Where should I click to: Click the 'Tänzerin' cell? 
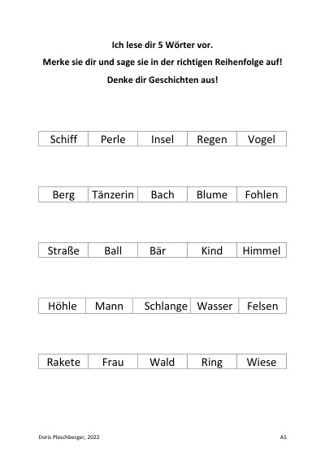pyautogui.click(x=113, y=194)
